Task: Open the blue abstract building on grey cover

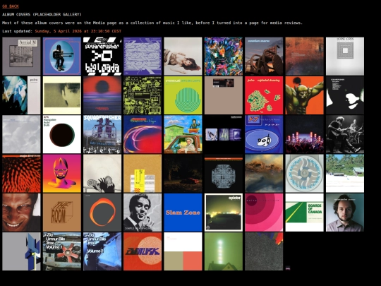Action: [x=21, y=251]
